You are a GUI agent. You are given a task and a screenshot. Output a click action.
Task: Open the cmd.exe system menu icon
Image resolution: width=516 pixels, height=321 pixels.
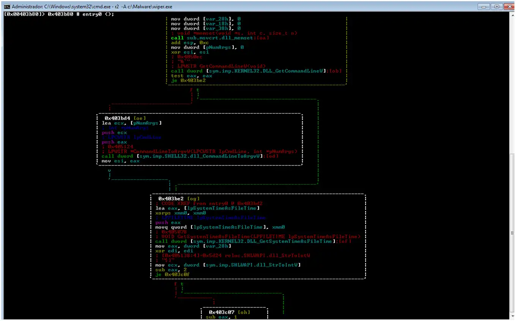click(7, 6)
